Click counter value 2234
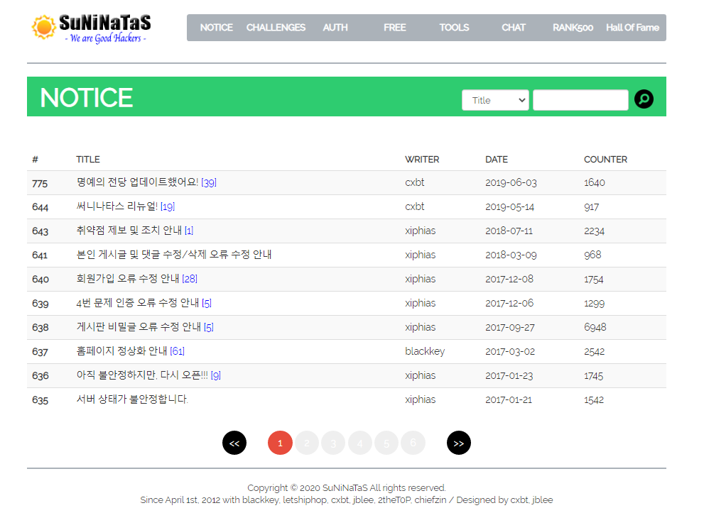This screenshot has height=530, width=704. [x=594, y=231]
